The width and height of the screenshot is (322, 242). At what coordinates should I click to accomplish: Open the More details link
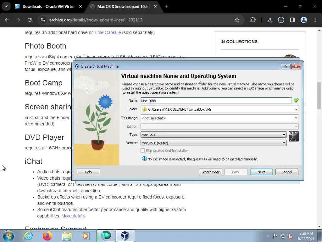[x=73, y=216]
